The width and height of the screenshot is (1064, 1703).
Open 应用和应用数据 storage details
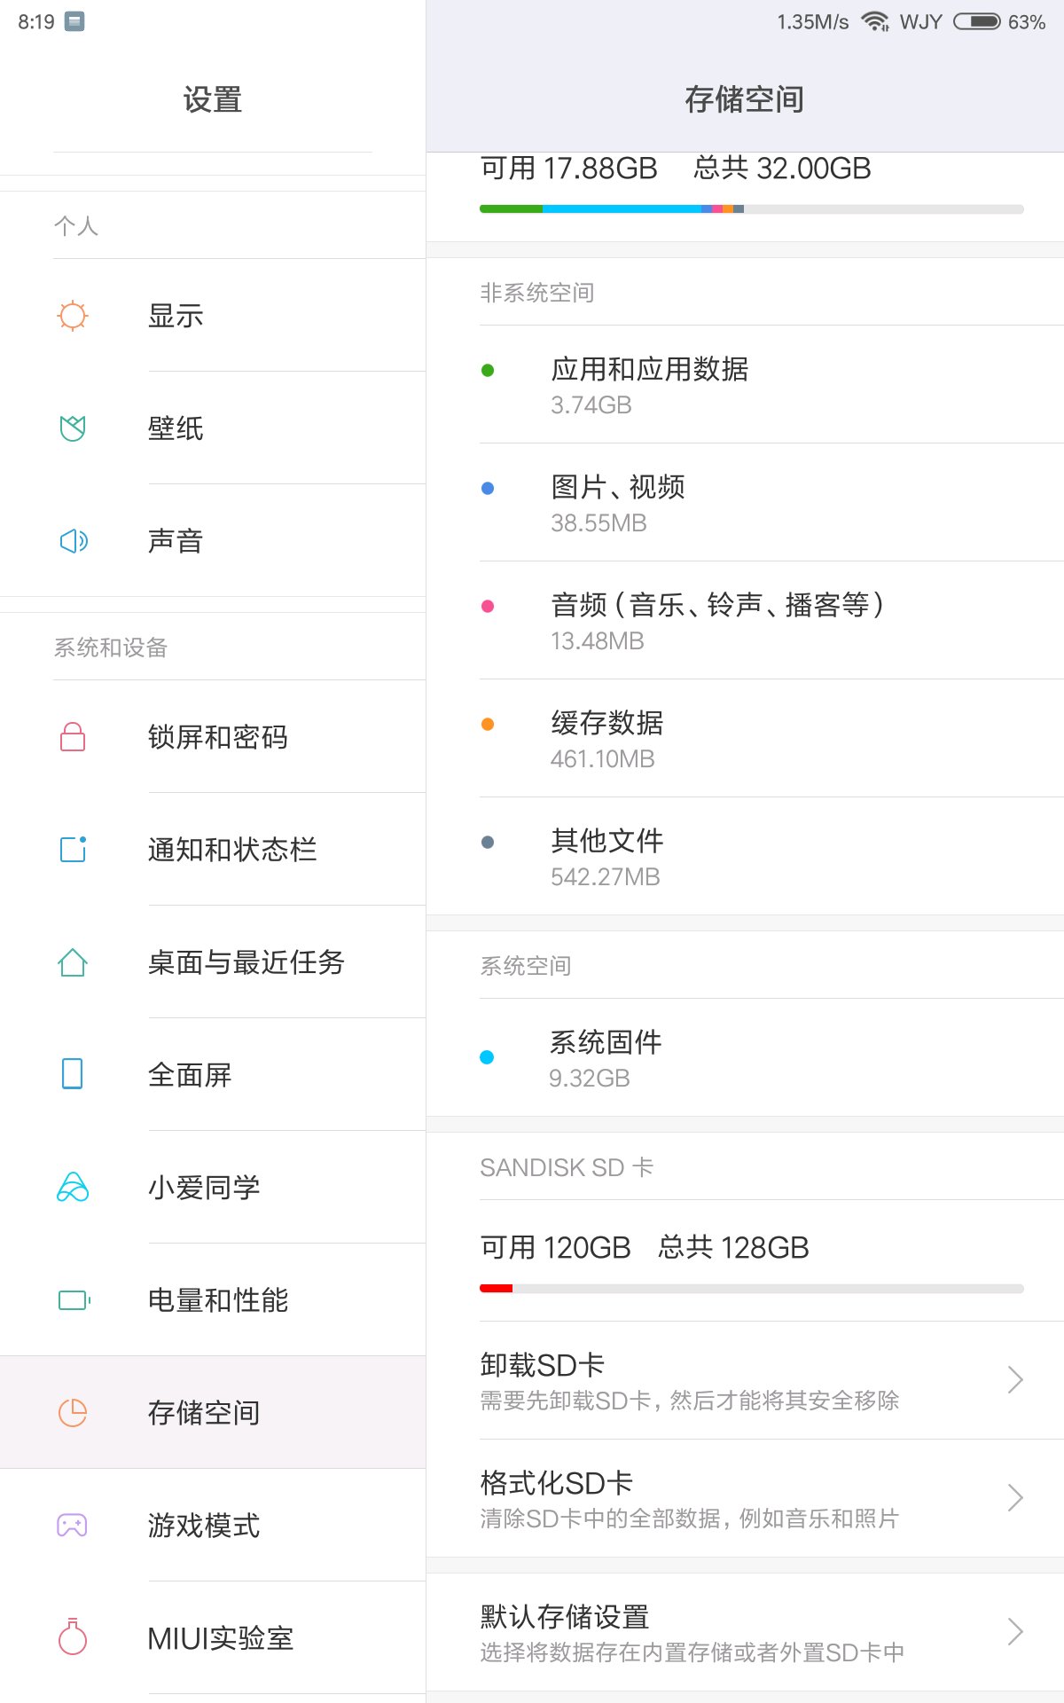tap(745, 385)
